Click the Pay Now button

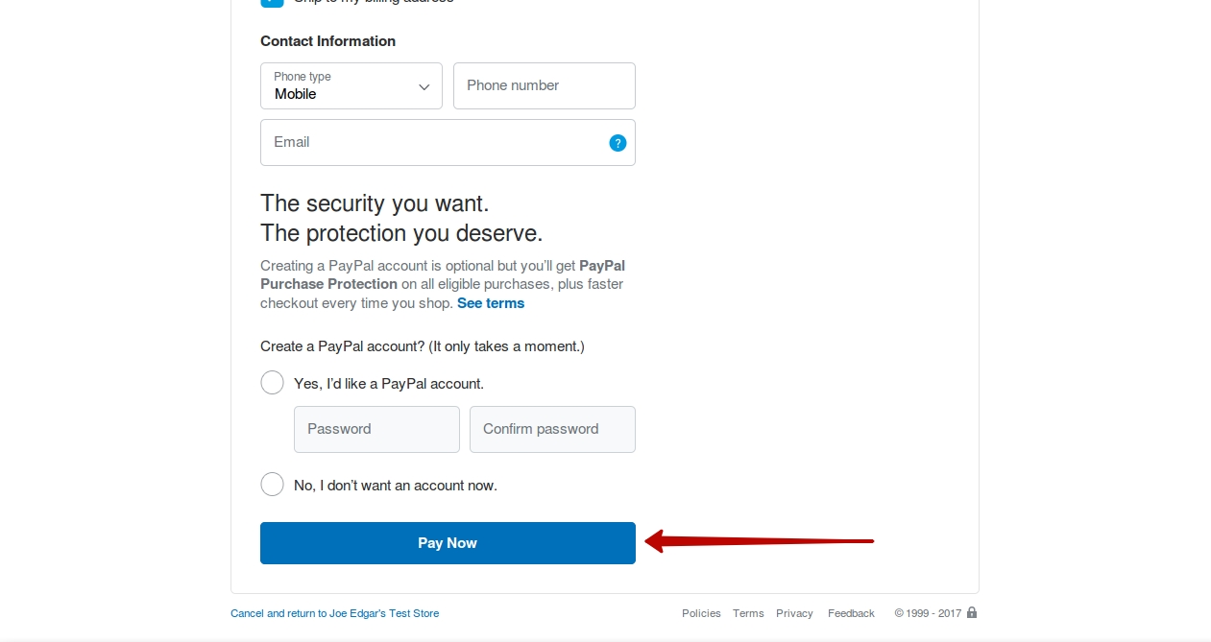(448, 543)
